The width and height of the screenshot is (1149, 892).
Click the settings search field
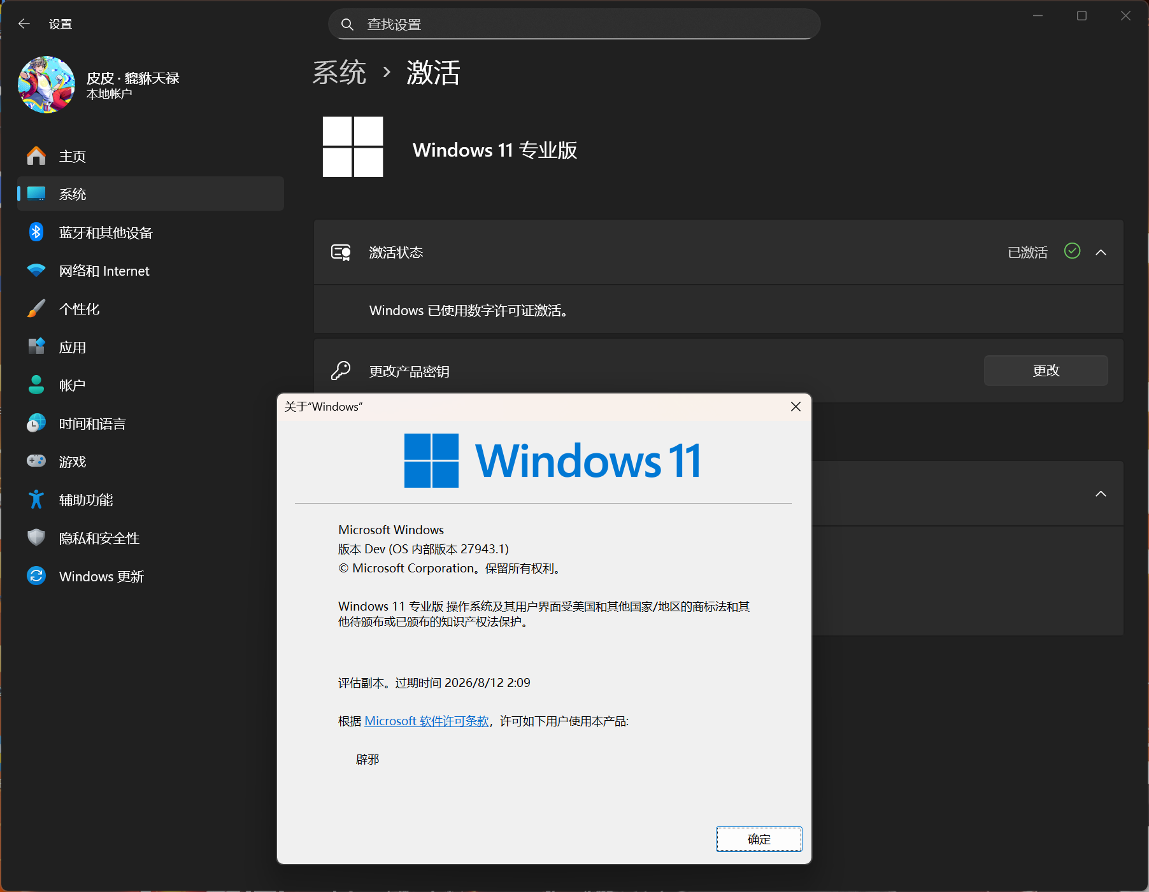pos(573,24)
